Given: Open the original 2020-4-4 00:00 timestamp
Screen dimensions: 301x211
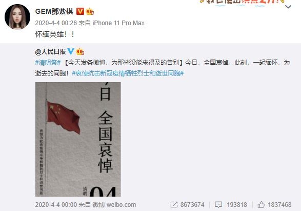Looking at the screenshot, I should click(56, 205).
